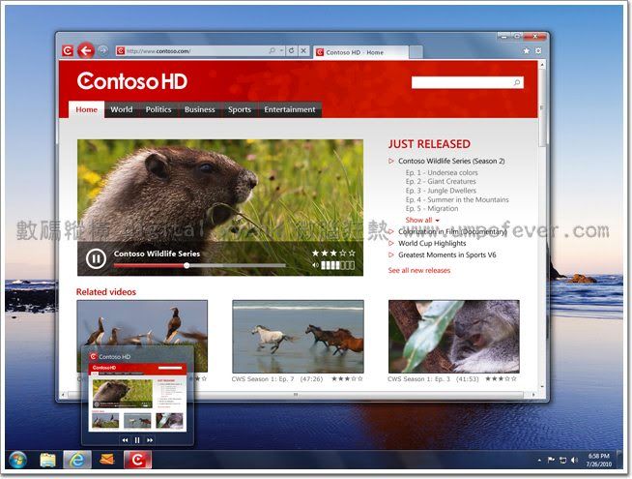Open Internet Explorer from the taskbar

click(76, 460)
